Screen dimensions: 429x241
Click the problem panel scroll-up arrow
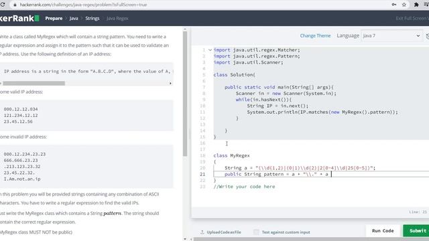point(185,29)
